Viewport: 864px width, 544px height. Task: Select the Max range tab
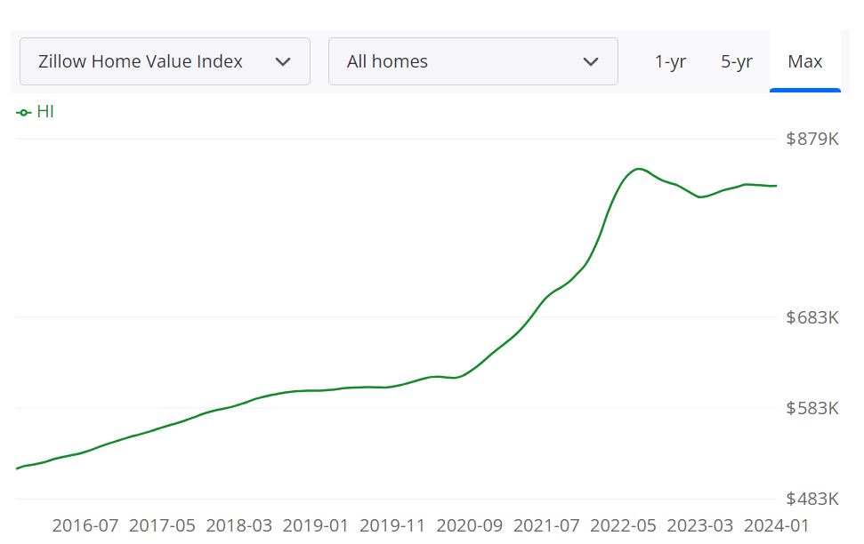tap(805, 61)
